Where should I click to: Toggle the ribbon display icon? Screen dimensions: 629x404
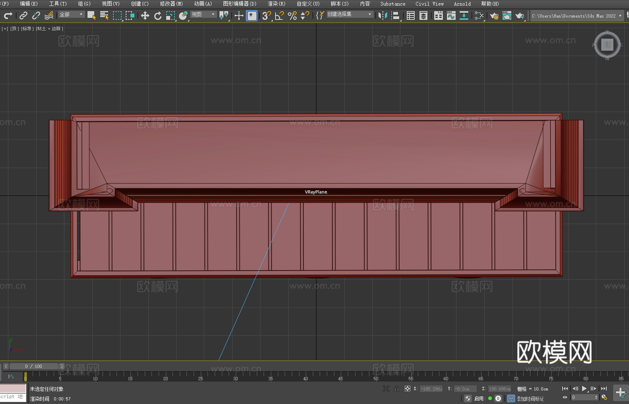439,15
